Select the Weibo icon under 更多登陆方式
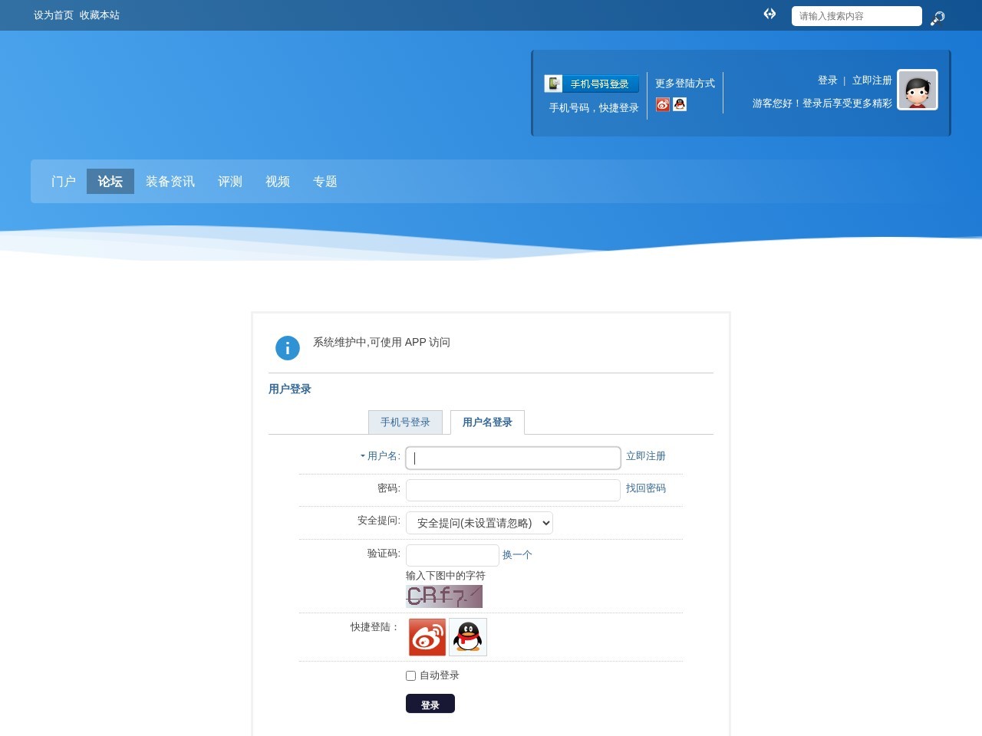 663,104
